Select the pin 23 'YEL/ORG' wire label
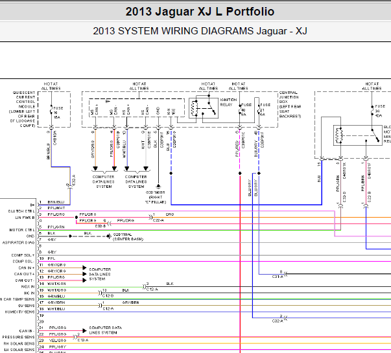The width and height of the screenshot is (391, 353). 58,340
